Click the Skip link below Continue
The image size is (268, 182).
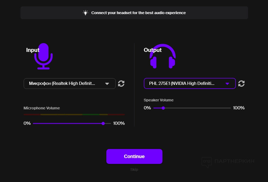134,169
